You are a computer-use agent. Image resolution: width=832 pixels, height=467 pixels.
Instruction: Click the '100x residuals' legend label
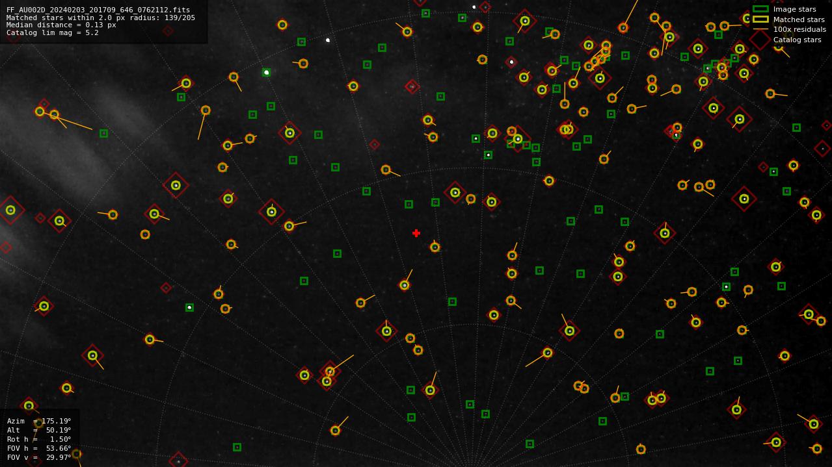(799, 29)
